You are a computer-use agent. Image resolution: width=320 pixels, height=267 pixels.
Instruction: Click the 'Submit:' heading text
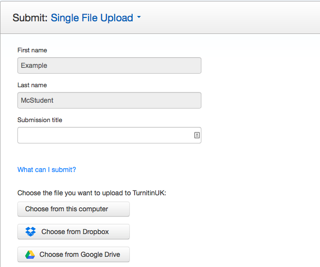30,18
